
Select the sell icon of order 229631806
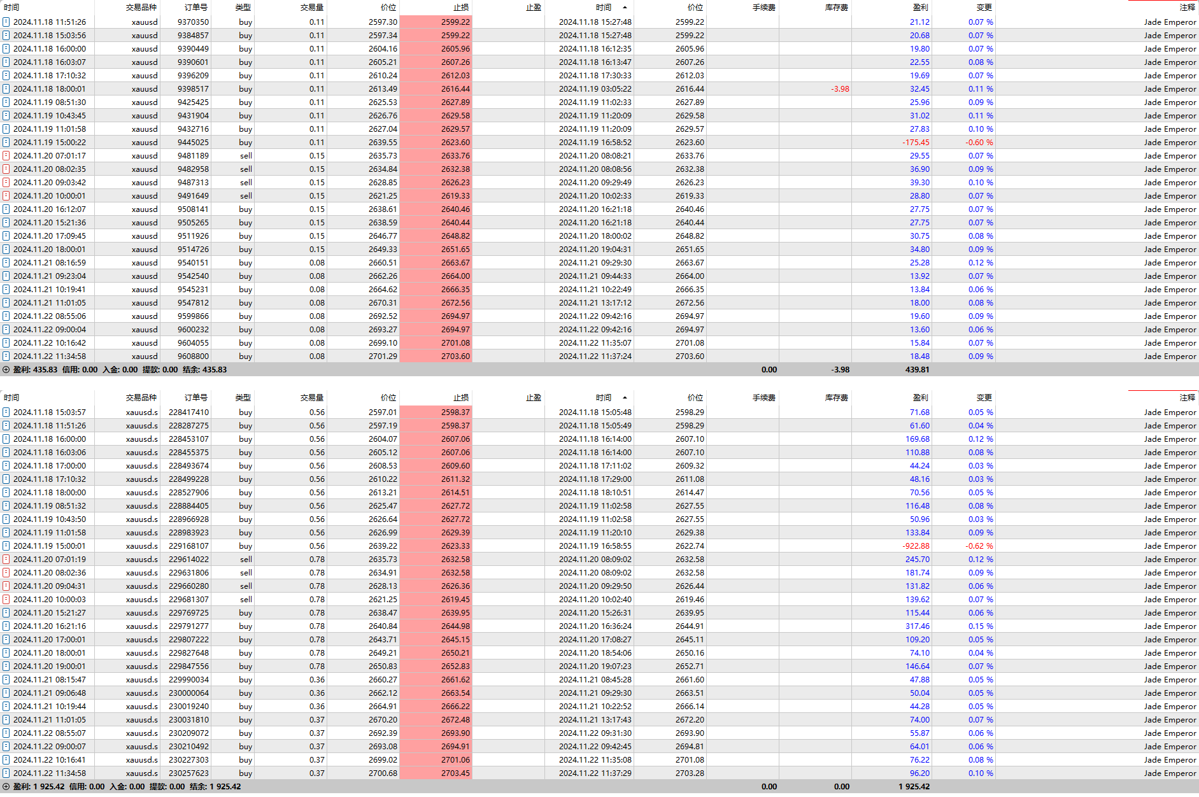(6, 572)
